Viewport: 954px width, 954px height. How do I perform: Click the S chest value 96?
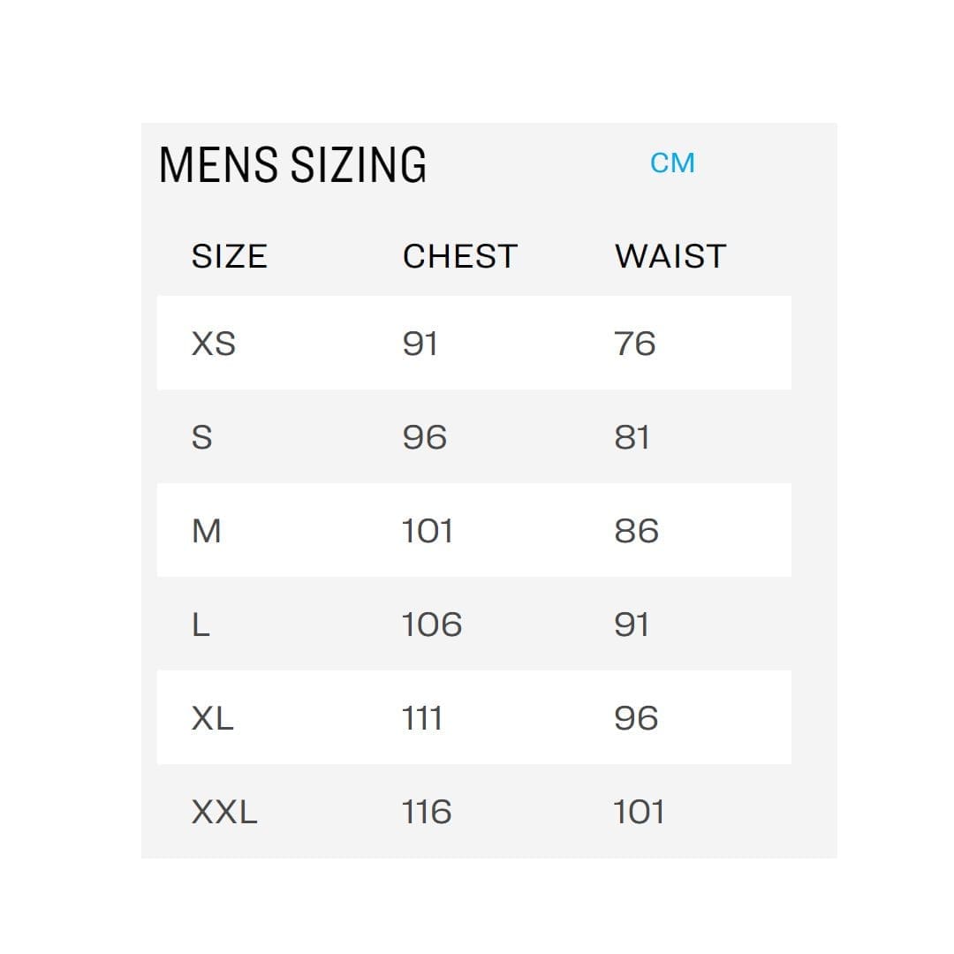[424, 437]
